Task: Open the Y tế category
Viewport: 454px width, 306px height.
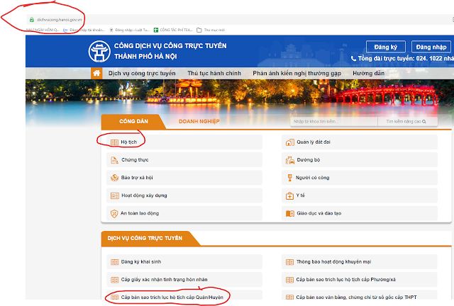Action: (301, 195)
